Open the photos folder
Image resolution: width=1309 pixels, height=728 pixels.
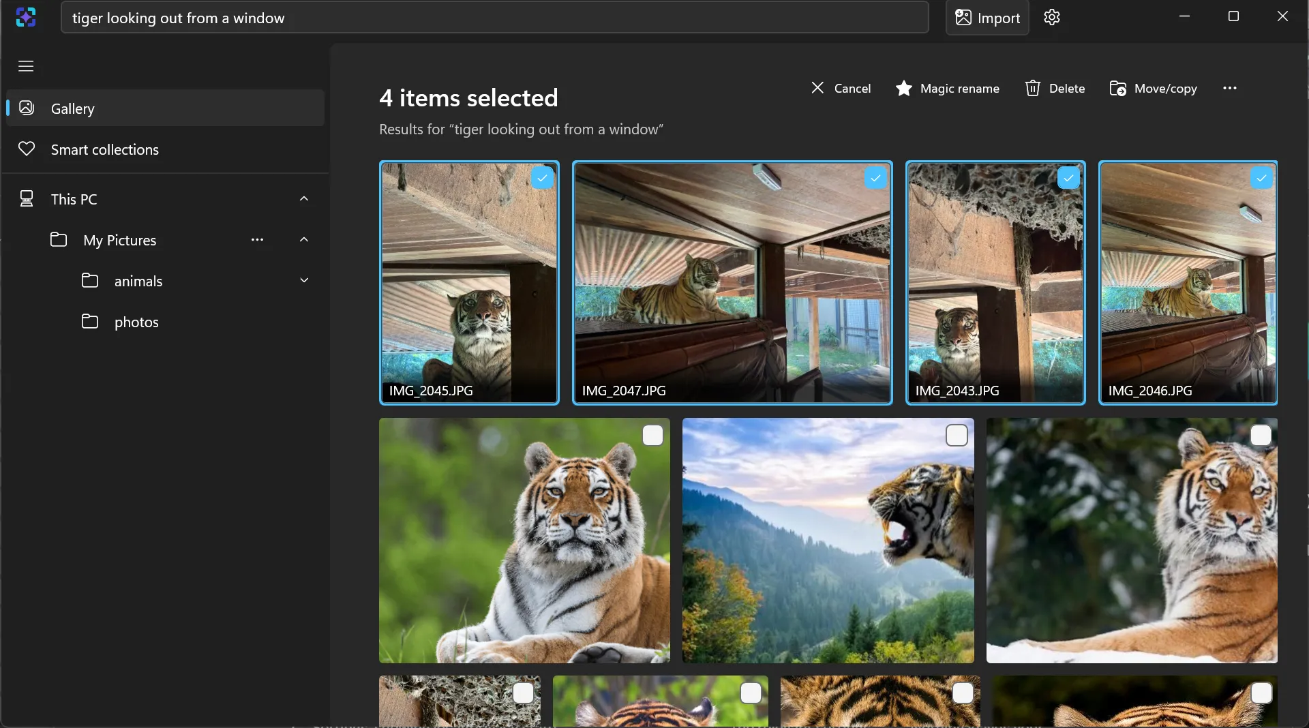136,322
